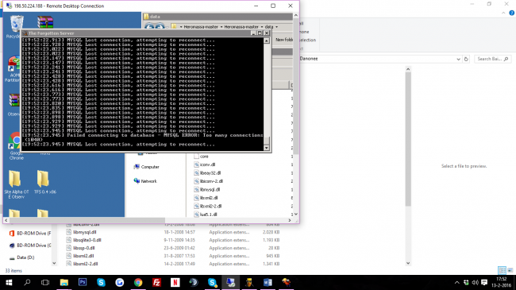Open File Explorer from the taskbar

[64, 282]
